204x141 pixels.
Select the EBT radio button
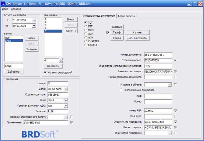click(x=85, y=26)
